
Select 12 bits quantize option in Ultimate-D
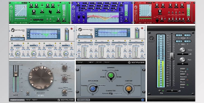coord(119,77)
